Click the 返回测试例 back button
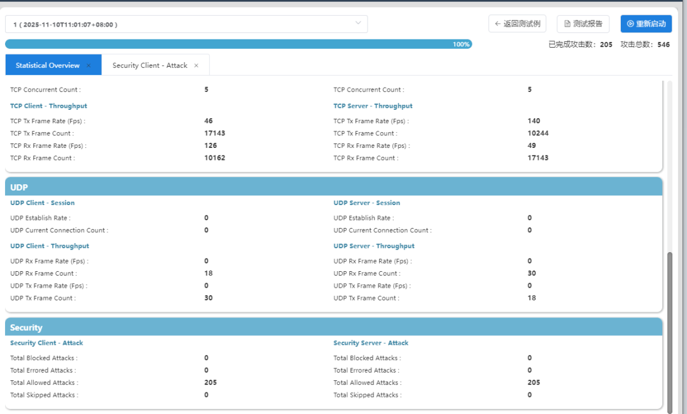This screenshot has height=414, width=687. pyautogui.click(x=517, y=24)
